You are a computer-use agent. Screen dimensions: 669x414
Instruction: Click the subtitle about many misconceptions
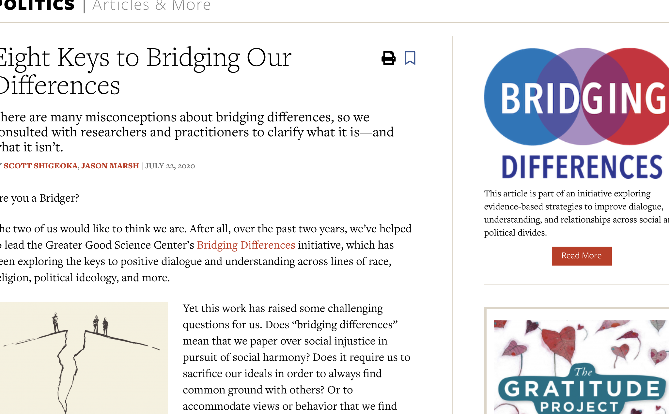tap(196, 132)
